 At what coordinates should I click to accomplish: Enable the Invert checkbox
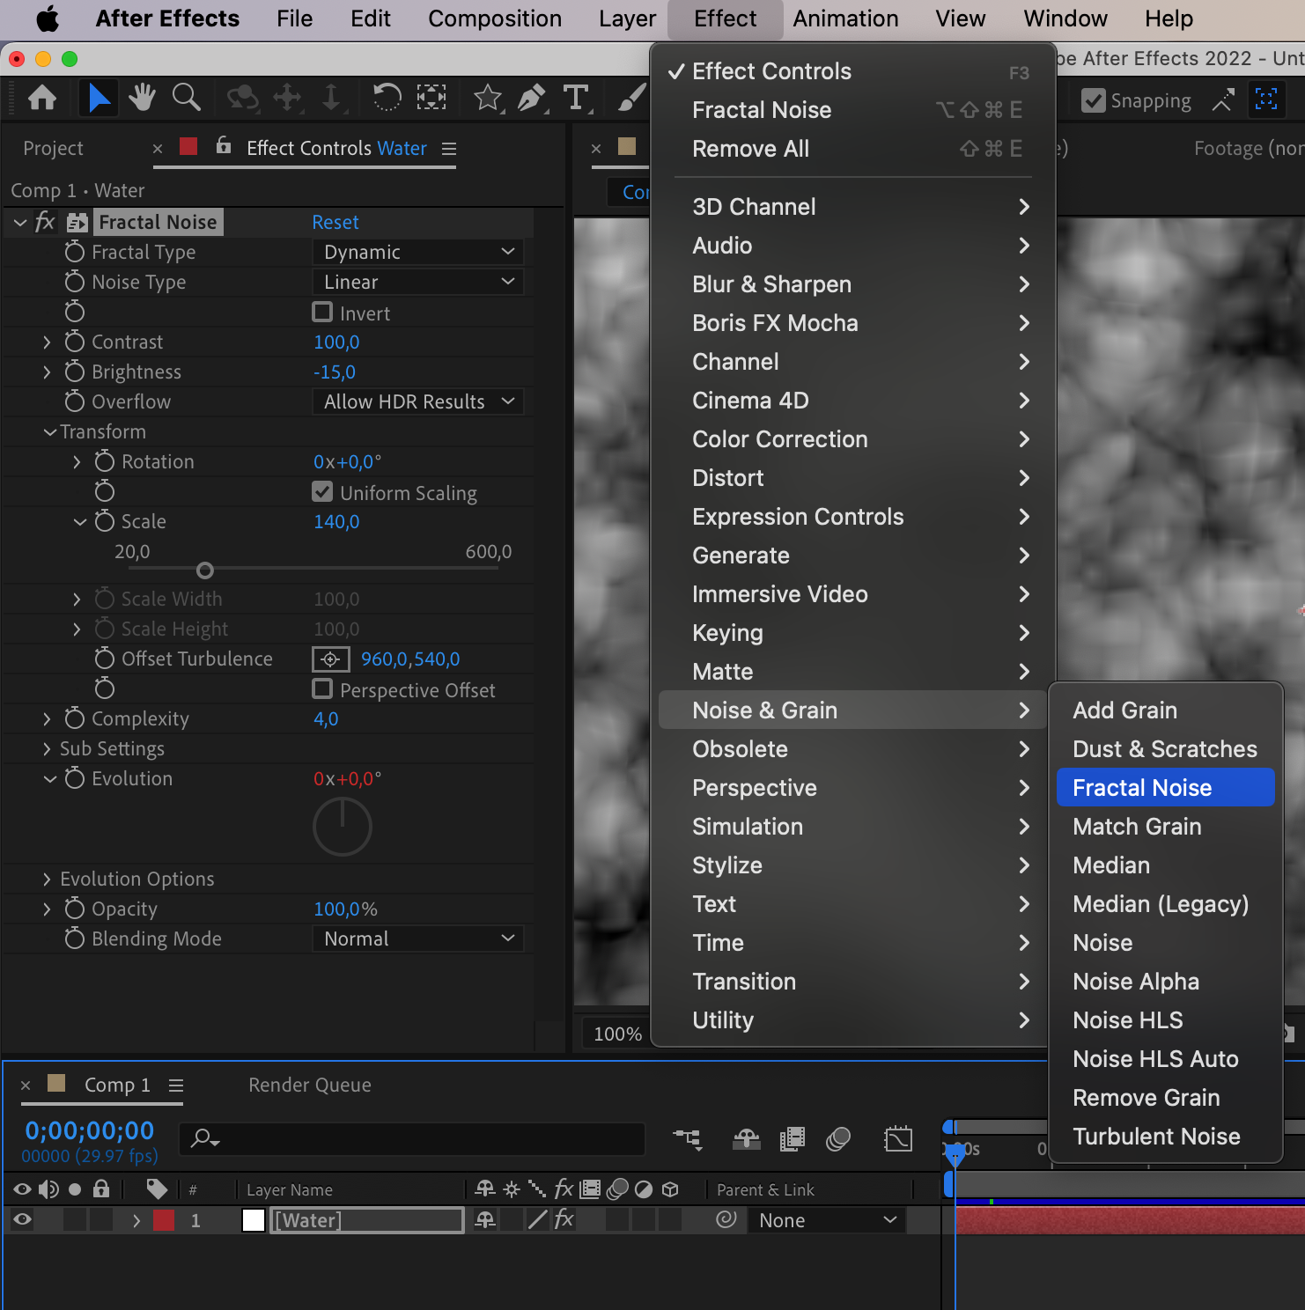(x=322, y=313)
